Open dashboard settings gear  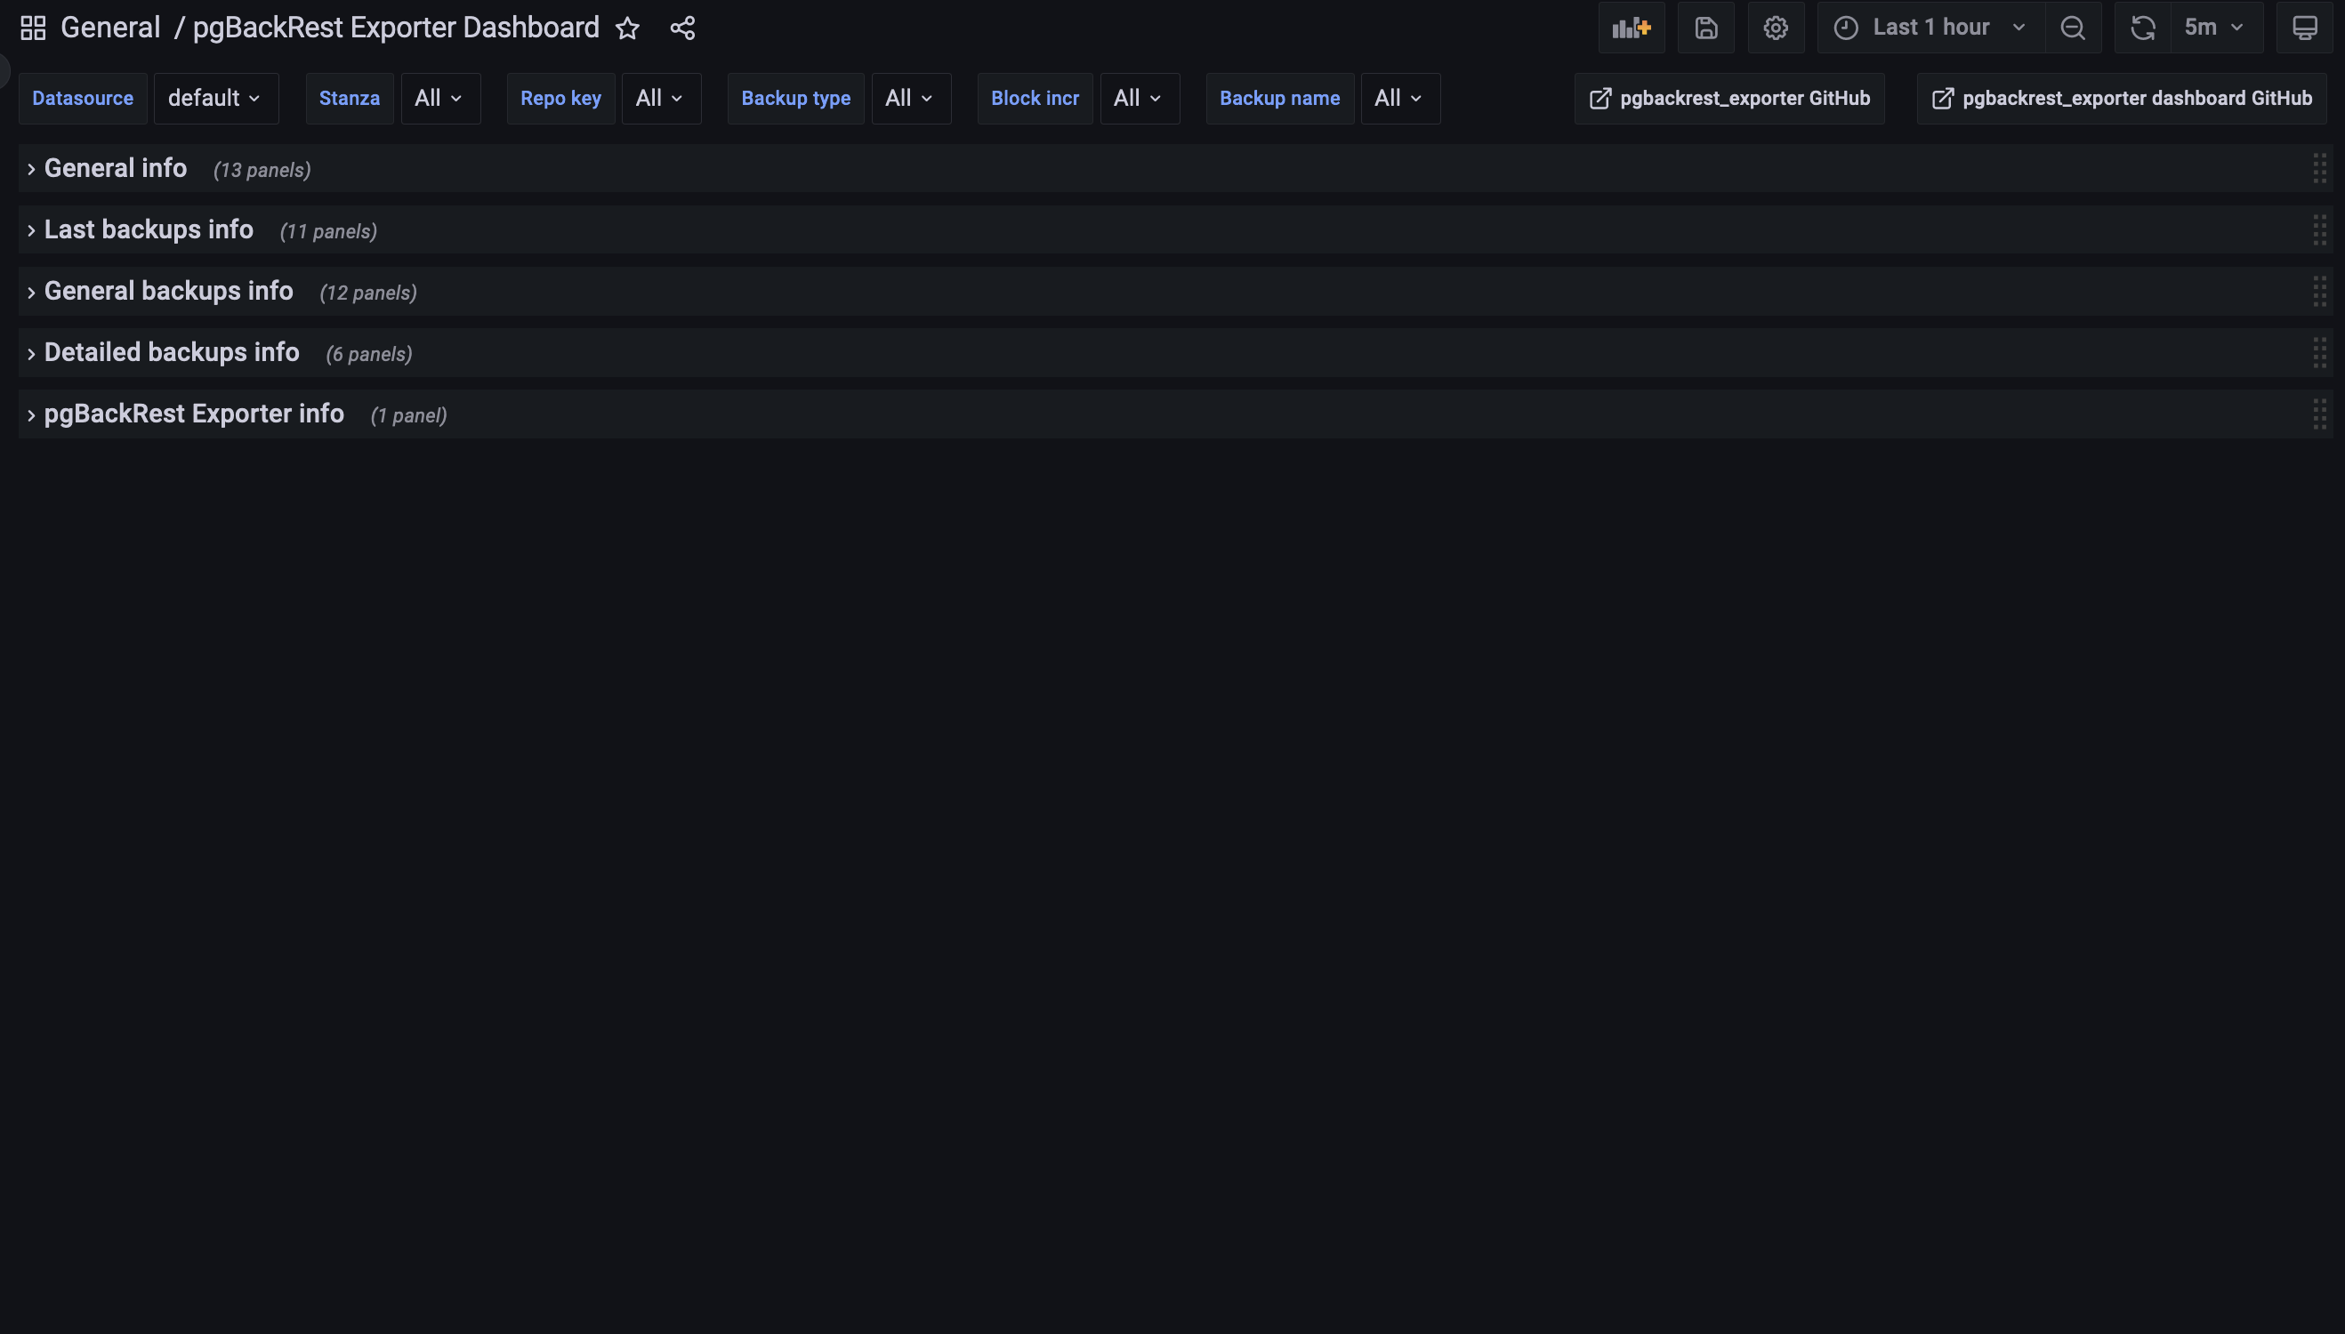pyautogui.click(x=1775, y=28)
